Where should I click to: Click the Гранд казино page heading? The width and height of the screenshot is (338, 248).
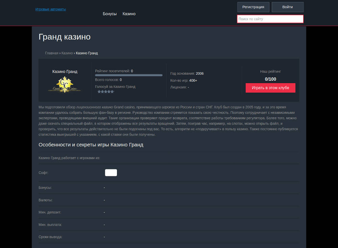click(65, 37)
